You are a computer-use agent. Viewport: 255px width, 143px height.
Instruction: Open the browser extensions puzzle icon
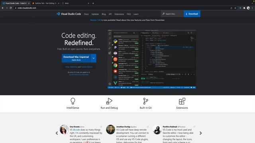(244, 8)
